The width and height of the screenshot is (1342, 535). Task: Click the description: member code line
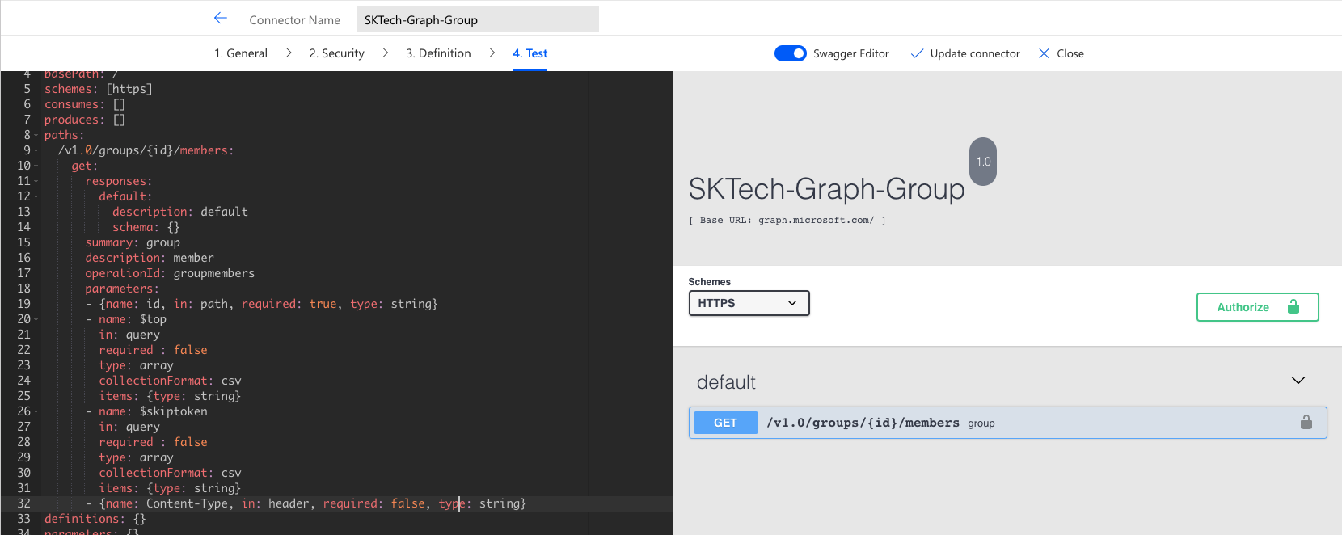click(150, 258)
